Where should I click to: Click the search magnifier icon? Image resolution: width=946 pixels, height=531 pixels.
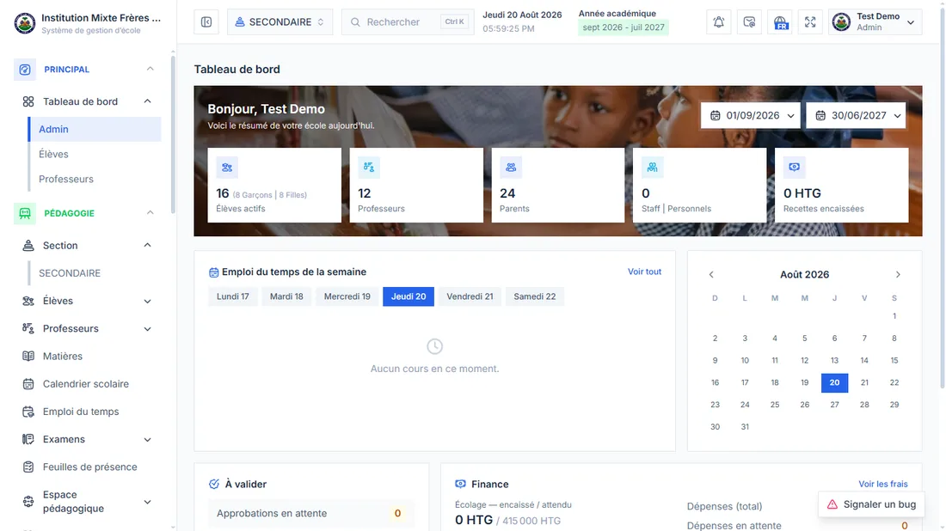[355, 22]
